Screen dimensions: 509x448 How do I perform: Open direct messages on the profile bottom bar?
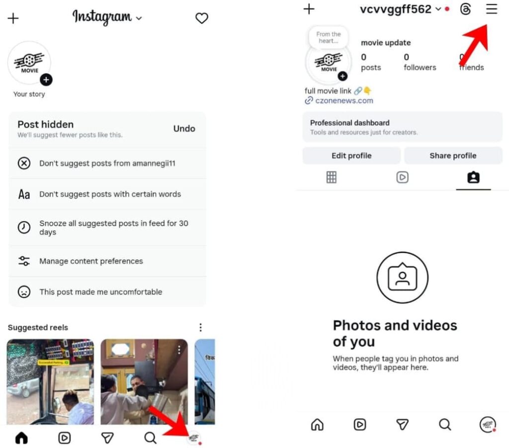pos(402,424)
